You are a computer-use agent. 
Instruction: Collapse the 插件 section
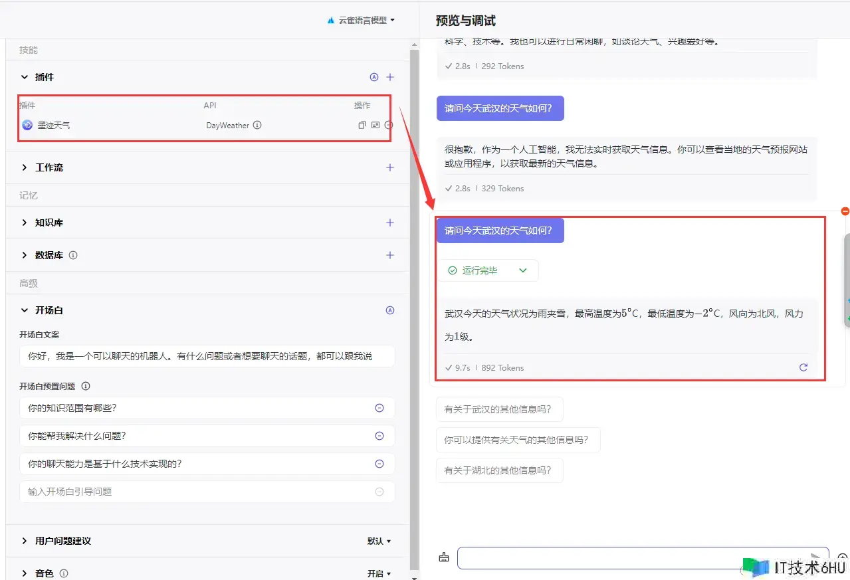(x=25, y=77)
